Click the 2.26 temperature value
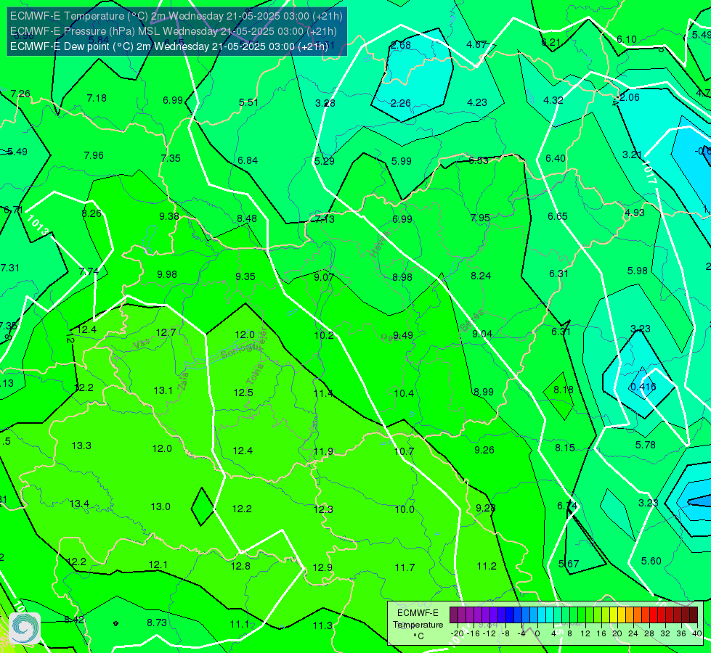Viewport: 711px width, 653px height. [401, 103]
